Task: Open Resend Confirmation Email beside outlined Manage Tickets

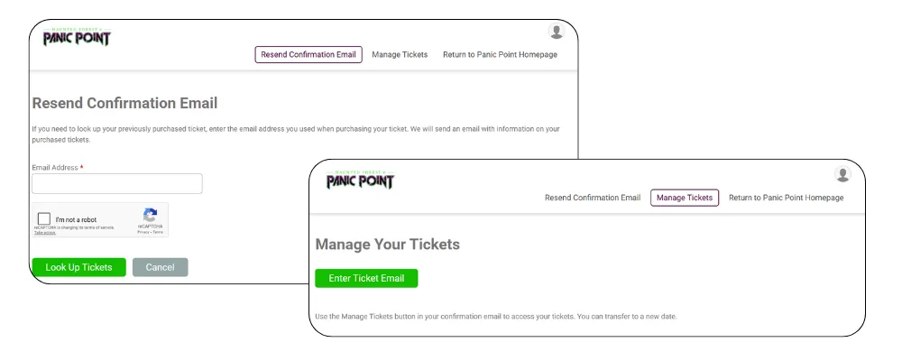Action: (x=593, y=198)
